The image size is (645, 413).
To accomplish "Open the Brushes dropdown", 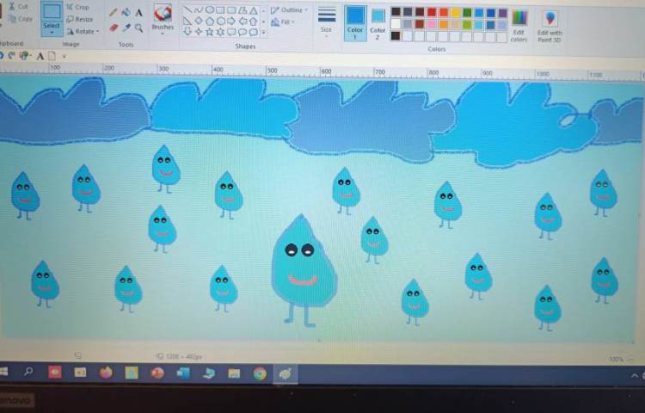I will [163, 19].
